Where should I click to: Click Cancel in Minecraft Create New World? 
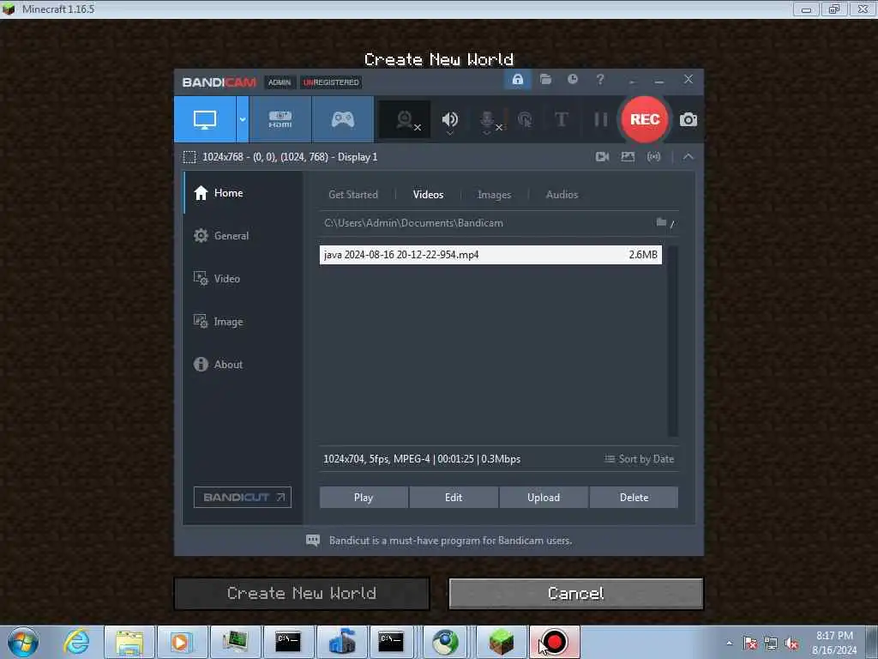click(x=575, y=594)
